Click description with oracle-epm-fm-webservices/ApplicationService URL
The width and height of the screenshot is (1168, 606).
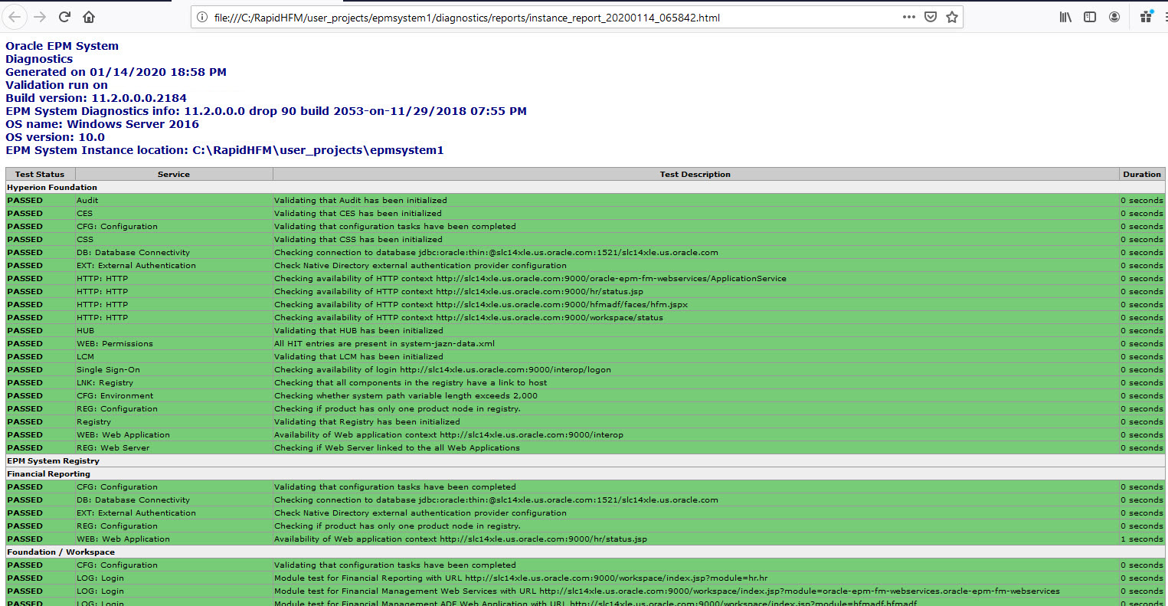point(530,278)
